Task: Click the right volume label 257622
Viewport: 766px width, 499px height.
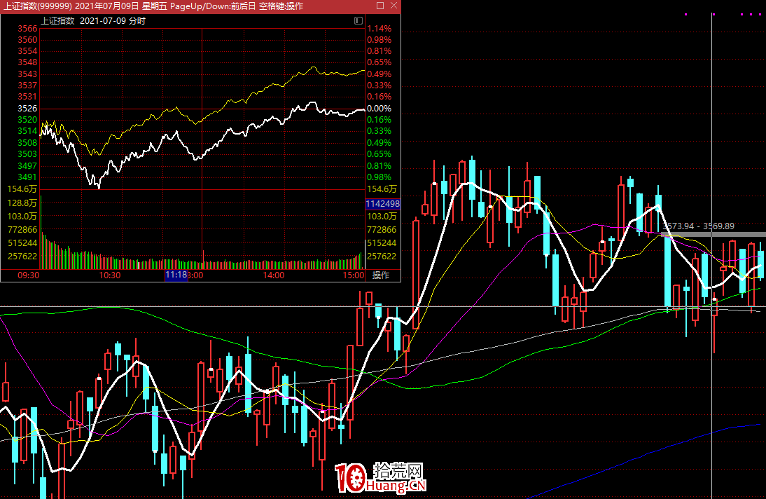Action: point(382,256)
